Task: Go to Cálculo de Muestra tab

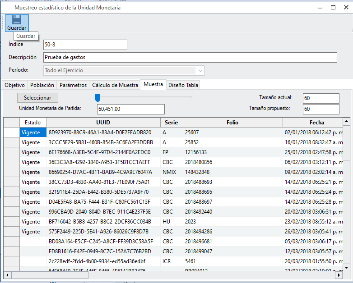Action: coord(115,85)
